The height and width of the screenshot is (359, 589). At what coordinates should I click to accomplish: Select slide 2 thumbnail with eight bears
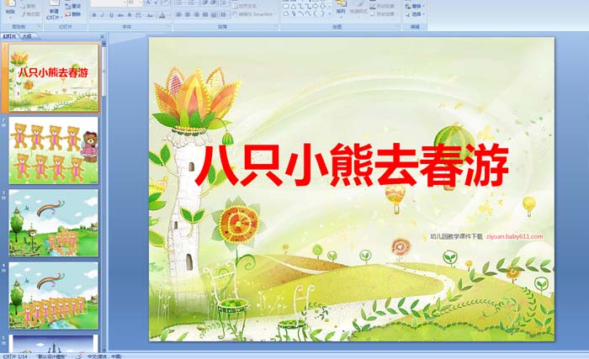(53, 150)
